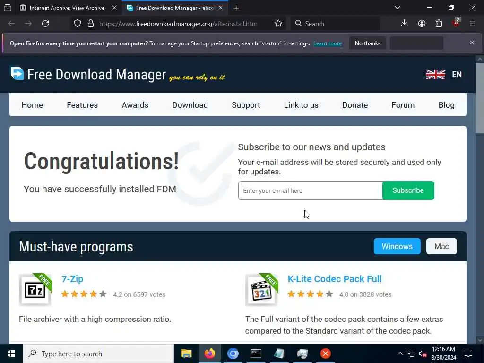484x363 pixels.
Task: Open the Download menu item
Action: coord(190,105)
